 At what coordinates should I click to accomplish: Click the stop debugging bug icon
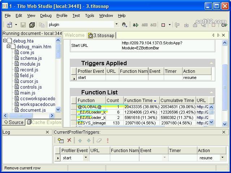click(153, 25)
